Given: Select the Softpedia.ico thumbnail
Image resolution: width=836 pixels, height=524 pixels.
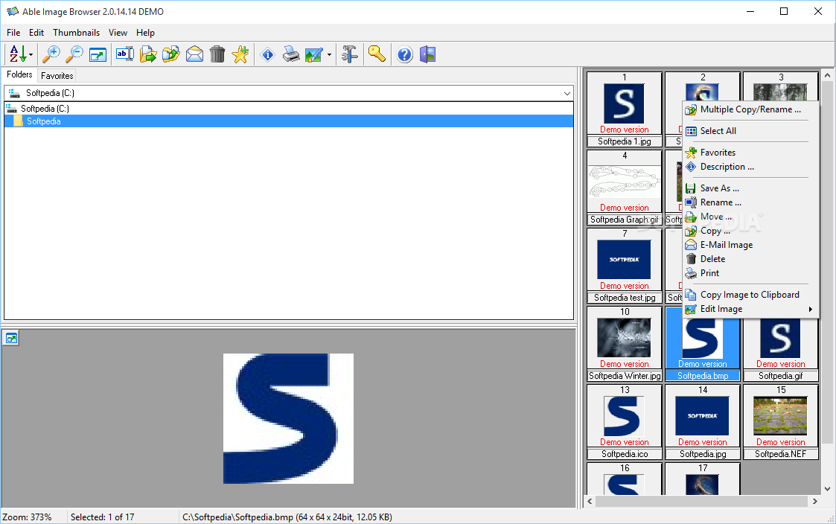Looking at the screenshot, I should click(625, 421).
